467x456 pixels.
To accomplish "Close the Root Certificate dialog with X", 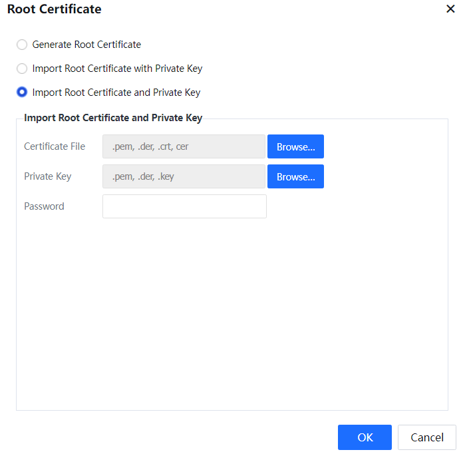I will point(450,9).
